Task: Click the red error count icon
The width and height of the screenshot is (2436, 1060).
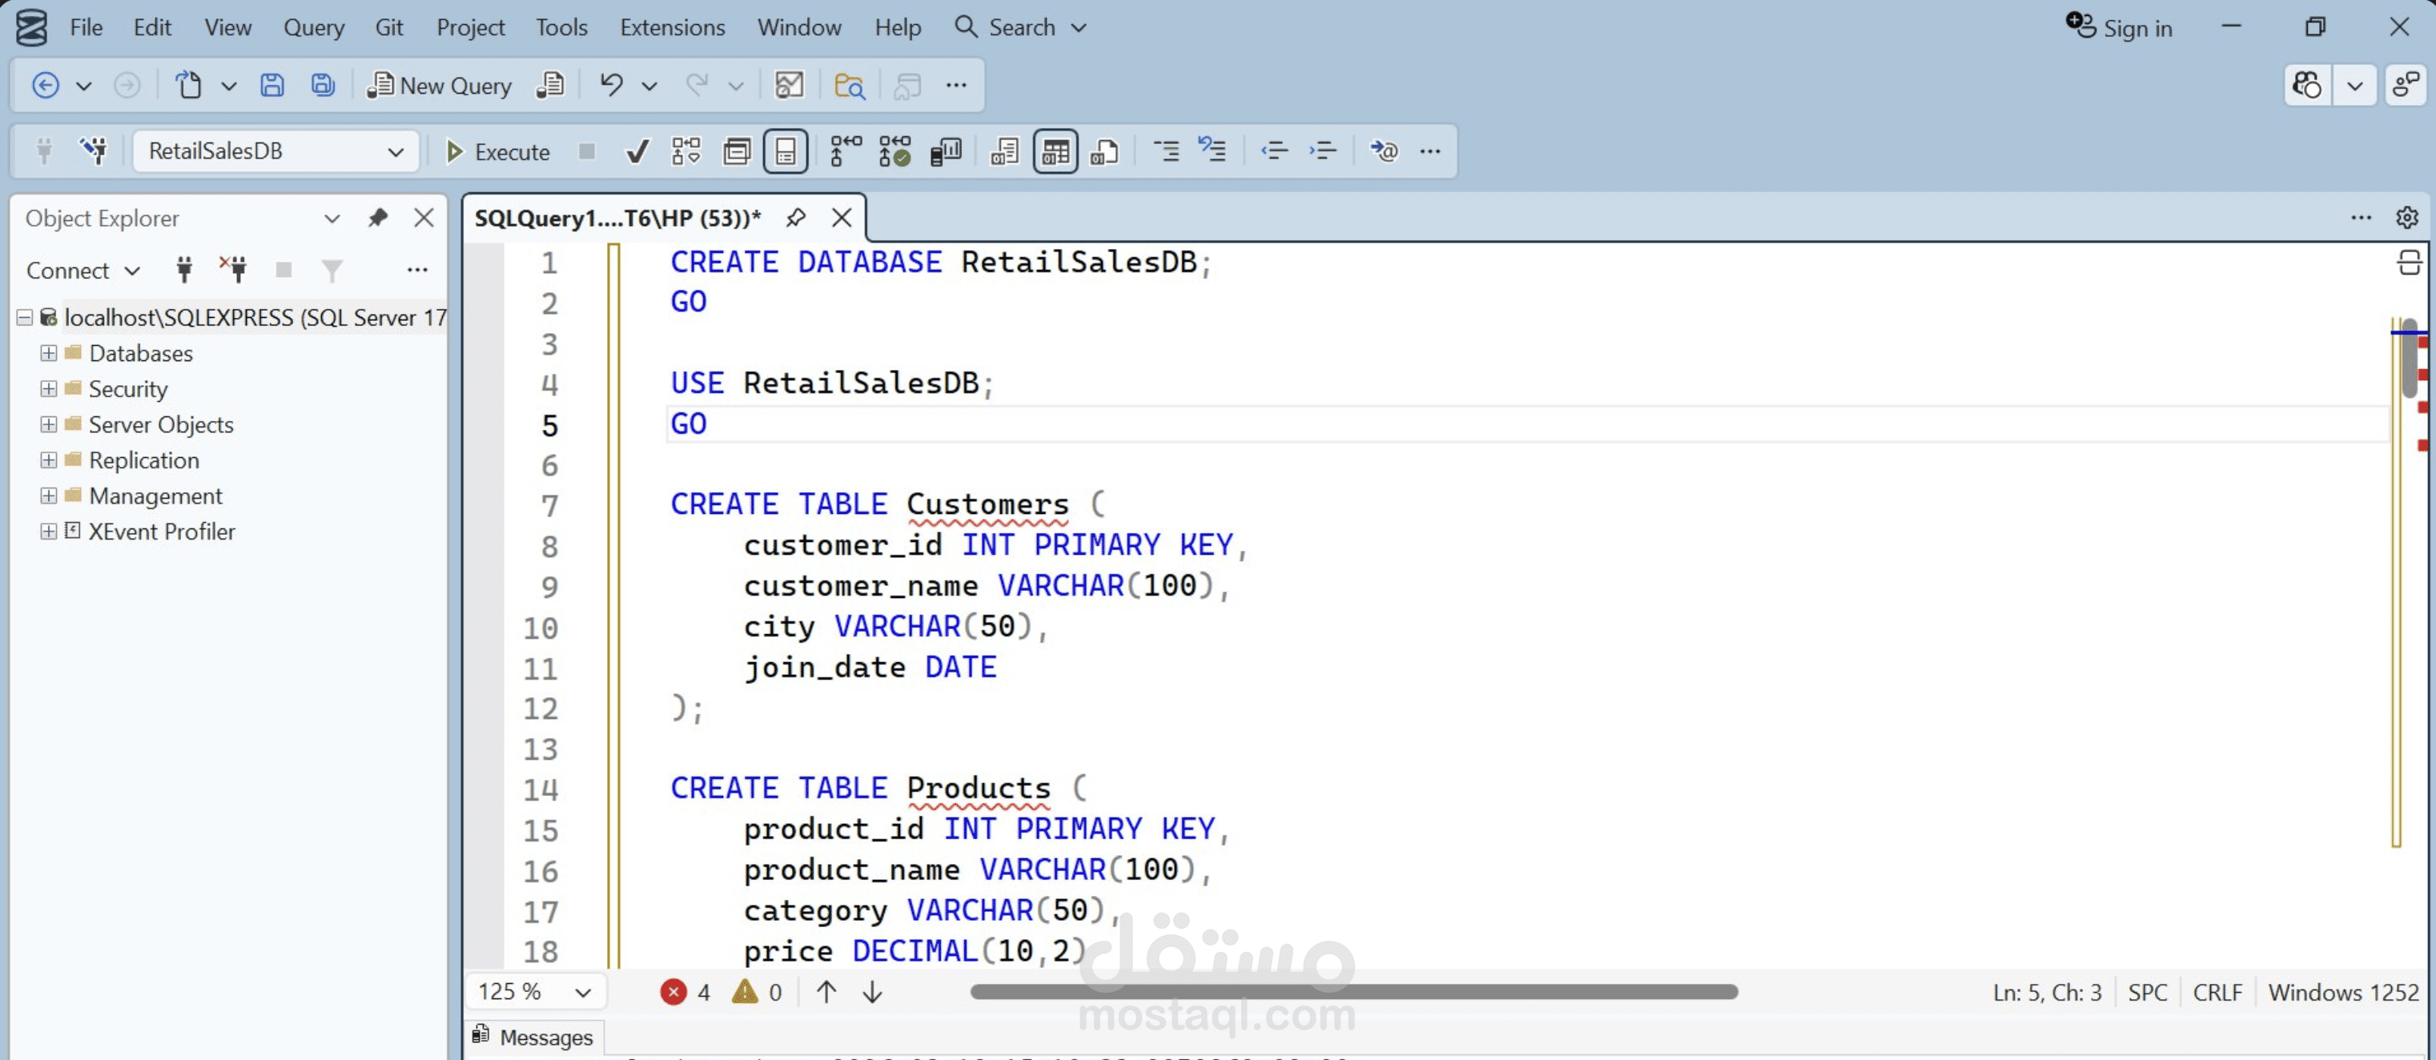Action: coord(673,992)
